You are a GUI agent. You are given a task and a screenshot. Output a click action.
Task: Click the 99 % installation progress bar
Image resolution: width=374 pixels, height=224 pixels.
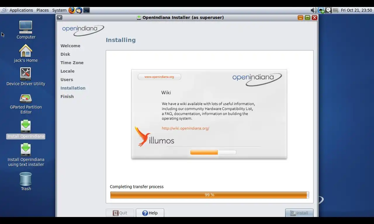209,195
